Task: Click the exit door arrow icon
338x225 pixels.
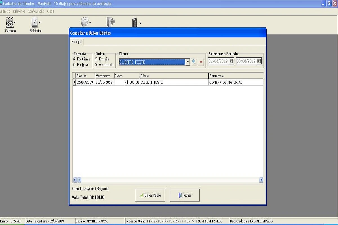Action: [x=111, y=22]
